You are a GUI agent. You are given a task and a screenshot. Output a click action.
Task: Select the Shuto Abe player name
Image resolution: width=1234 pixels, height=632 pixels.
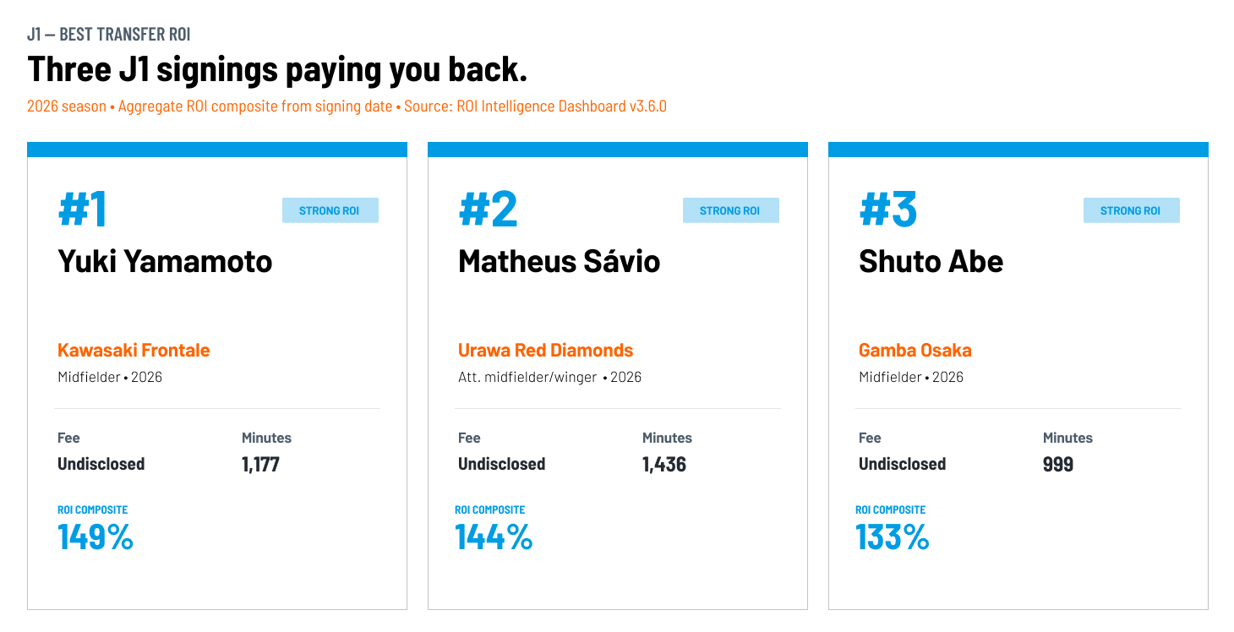point(931,261)
